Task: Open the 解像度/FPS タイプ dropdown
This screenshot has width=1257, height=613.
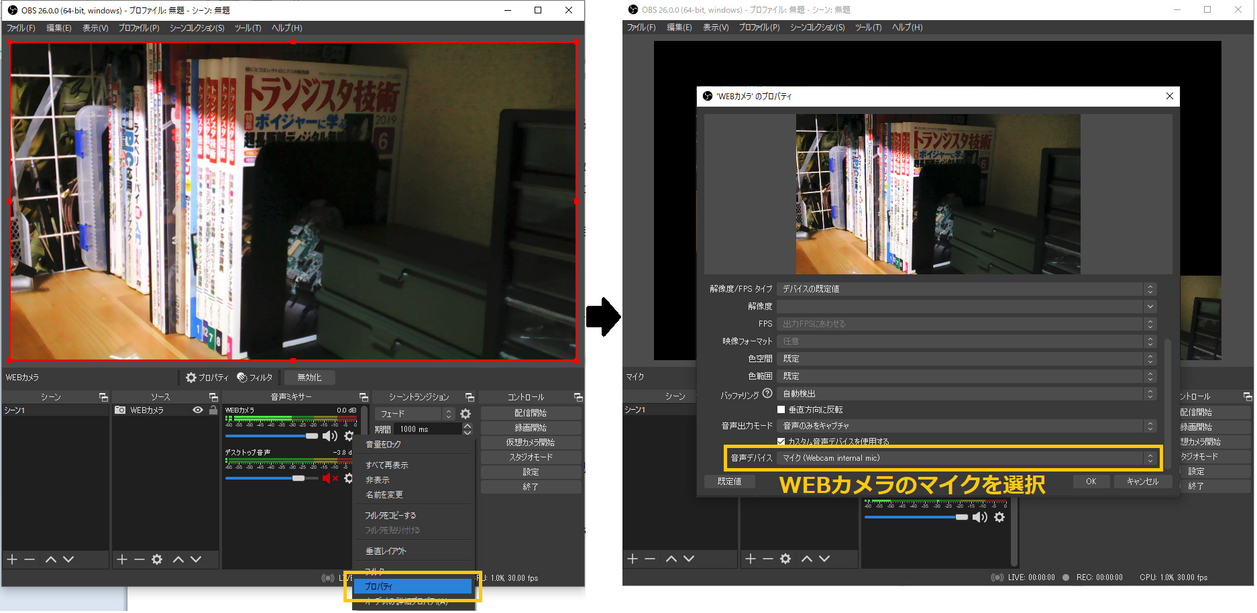Action: coord(967,289)
